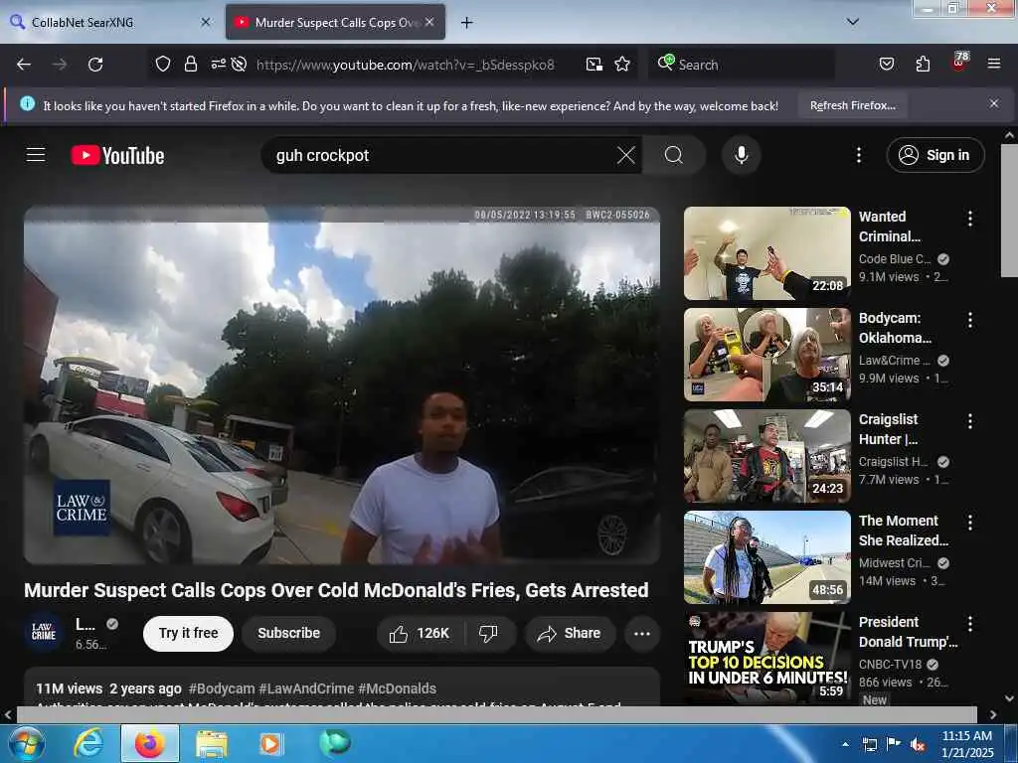Viewport: 1018px width, 763px height.
Task: Click the video player to toggle playback
Action: coord(342,385)
